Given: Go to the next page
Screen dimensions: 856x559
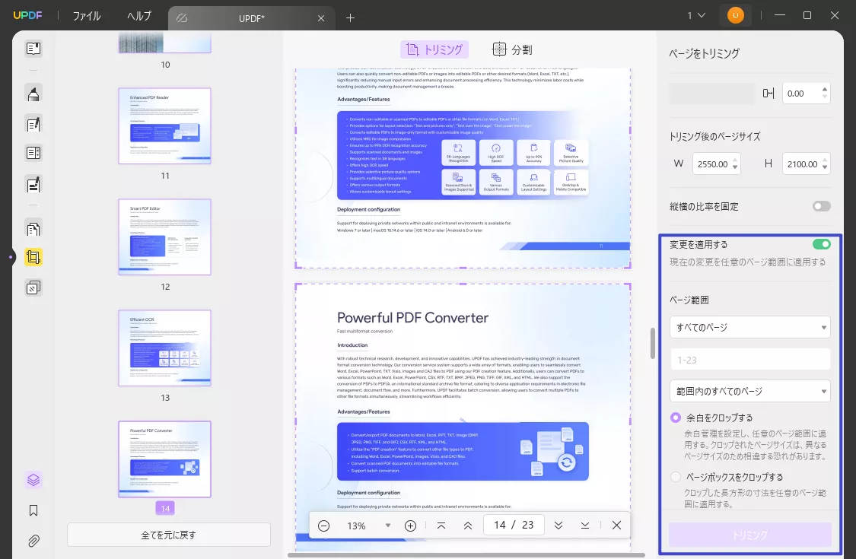Looking at the screenshot, I should (558, 526).
